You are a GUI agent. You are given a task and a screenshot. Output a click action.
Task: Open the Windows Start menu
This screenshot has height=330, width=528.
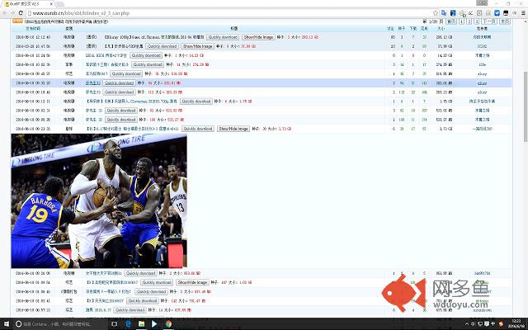point(7,324)
